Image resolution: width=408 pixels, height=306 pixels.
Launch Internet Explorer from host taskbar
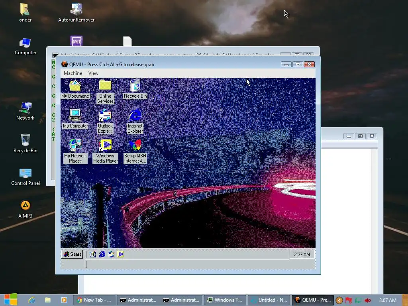point(32,300)
